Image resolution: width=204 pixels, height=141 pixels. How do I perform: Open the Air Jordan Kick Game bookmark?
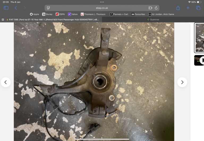(x=161, y=14)
